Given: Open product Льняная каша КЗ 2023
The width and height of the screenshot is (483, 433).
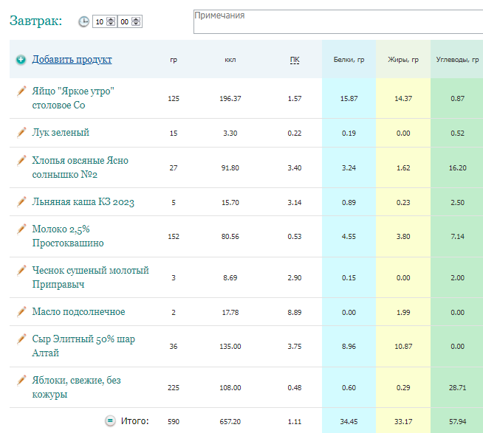Looking at the screenshot, I should pos(83,202).
